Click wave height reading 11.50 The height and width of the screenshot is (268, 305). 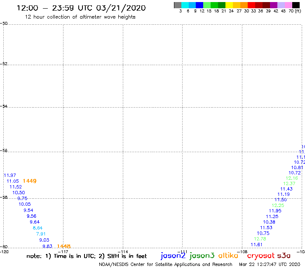pos(281,200)
